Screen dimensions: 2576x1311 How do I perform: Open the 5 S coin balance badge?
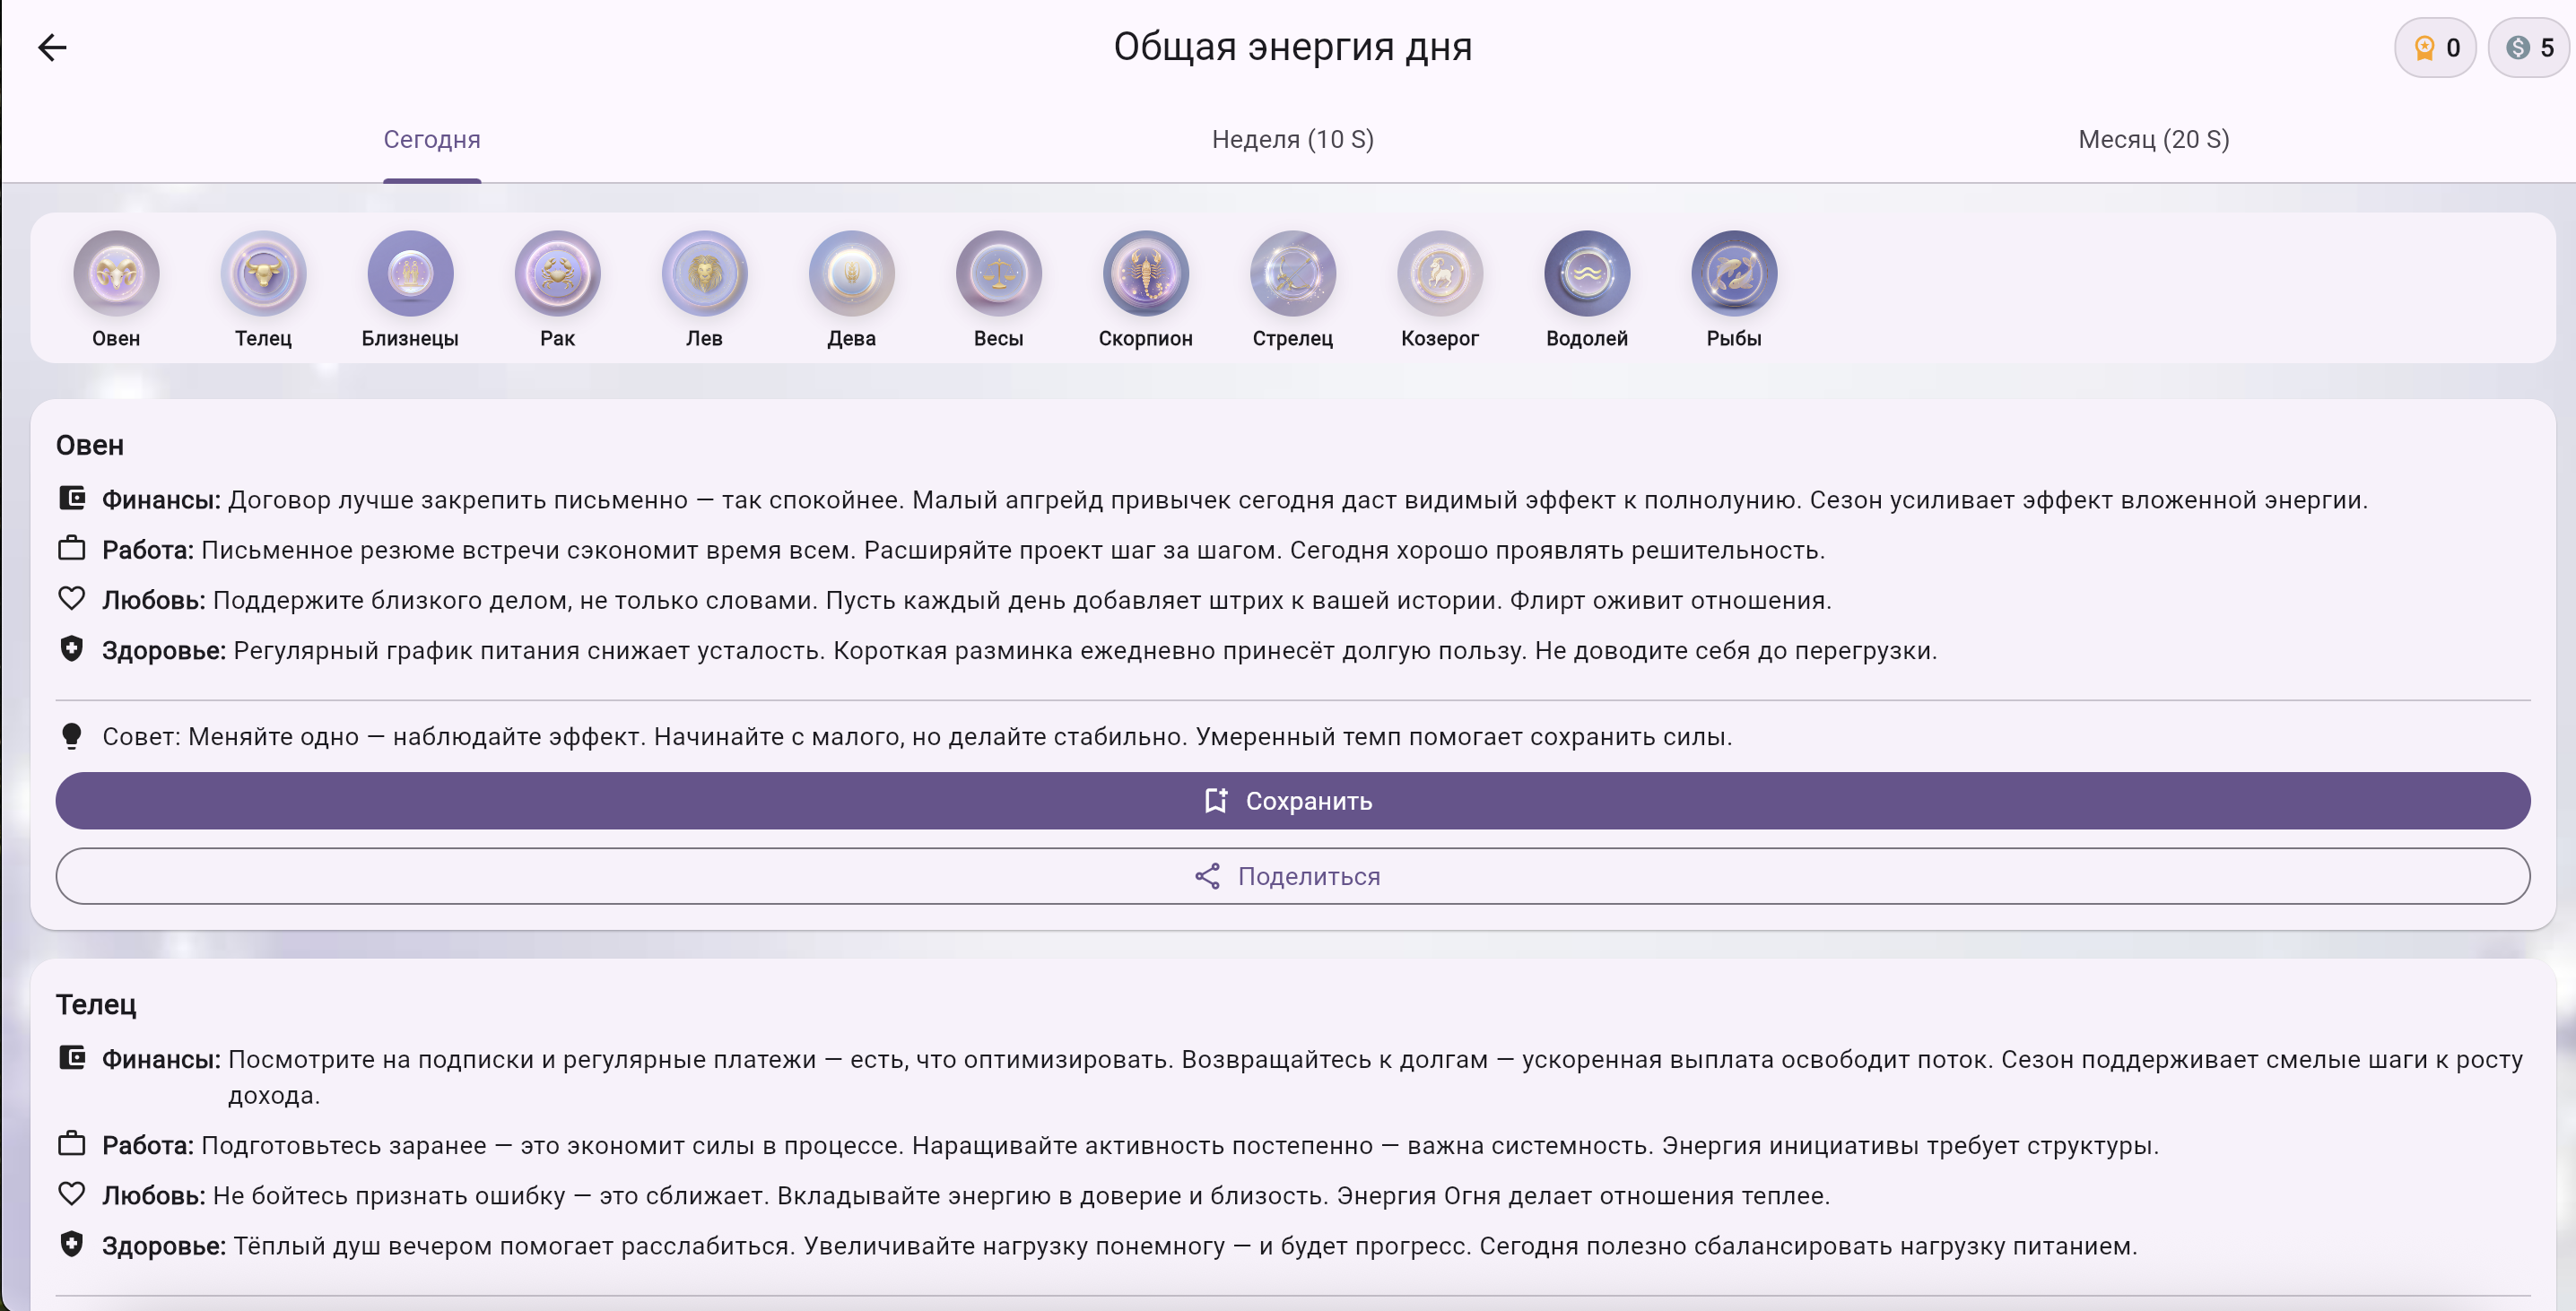(2529, 47)
